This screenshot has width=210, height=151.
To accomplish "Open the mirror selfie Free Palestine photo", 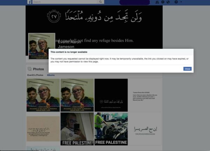I will coord(77,129).
